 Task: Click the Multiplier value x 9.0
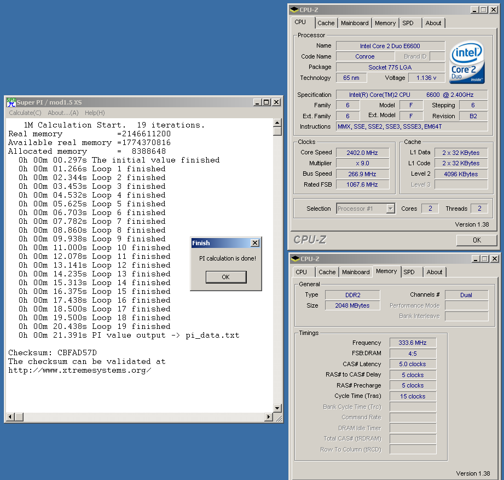(x=362, y=163)
